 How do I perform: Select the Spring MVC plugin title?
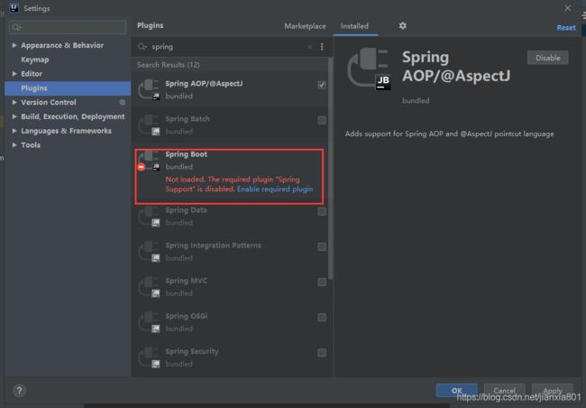point(186,281)
